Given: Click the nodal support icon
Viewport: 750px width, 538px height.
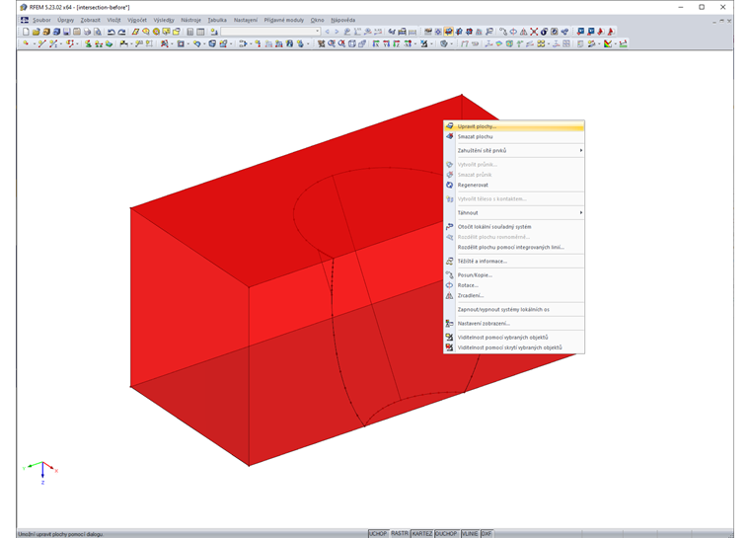Looking at the screenshot, I should pos(88,43).
